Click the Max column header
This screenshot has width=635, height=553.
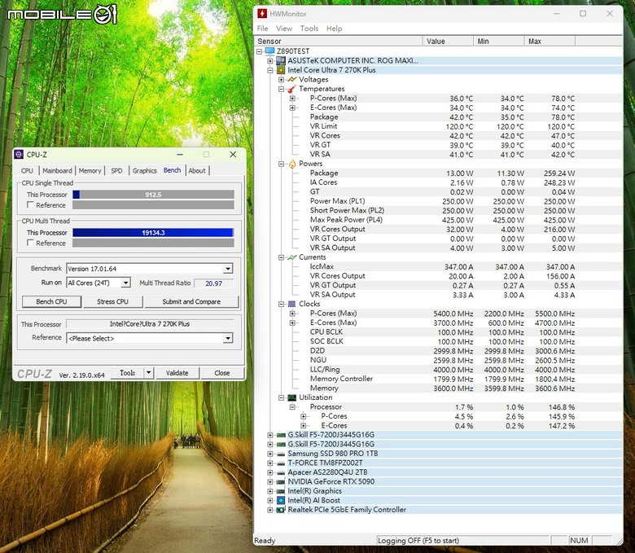550,41
